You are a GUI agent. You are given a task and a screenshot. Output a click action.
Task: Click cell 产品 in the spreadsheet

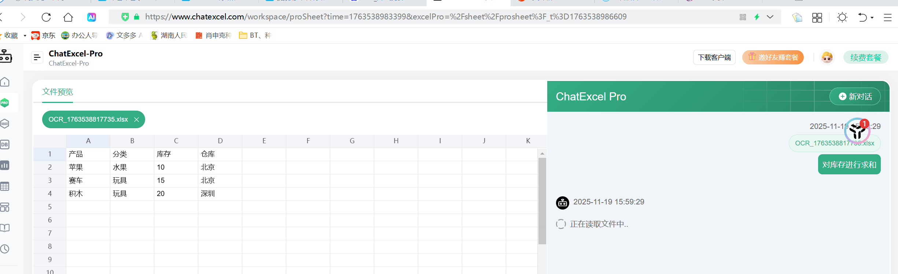[88, 154]
